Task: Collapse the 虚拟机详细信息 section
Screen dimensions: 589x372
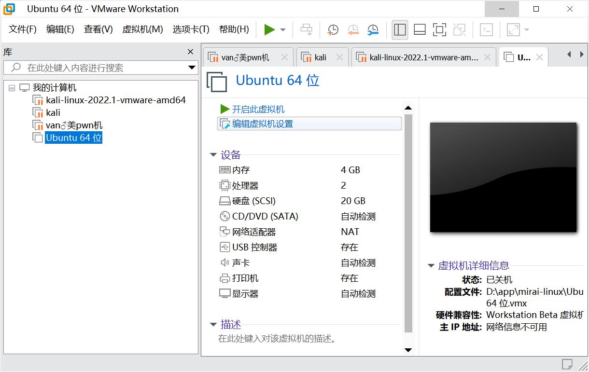Action: coord(431,265)
